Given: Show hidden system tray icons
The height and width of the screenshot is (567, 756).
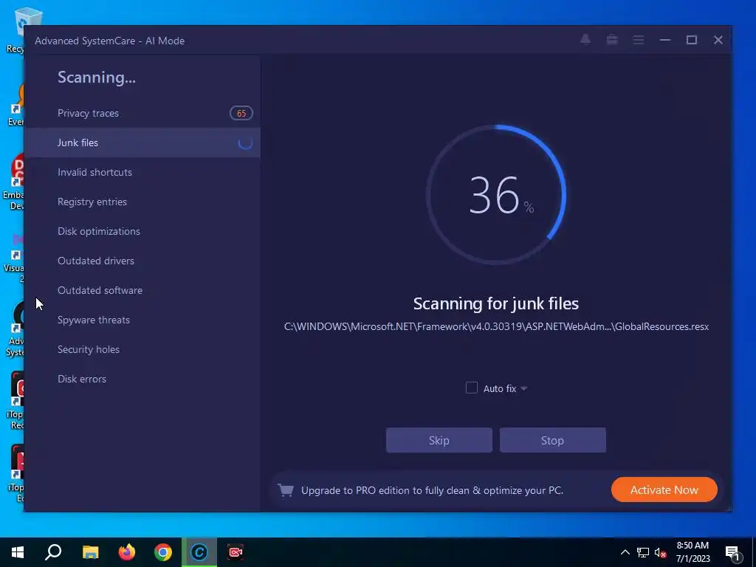Looking at the screenshot, I should click(x=625, y=552).
